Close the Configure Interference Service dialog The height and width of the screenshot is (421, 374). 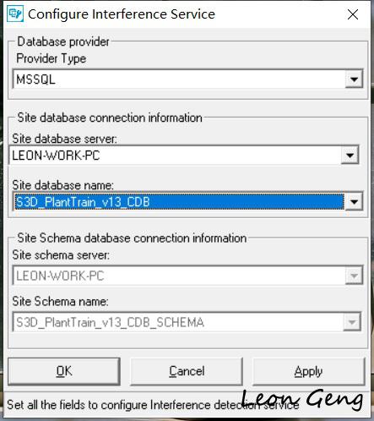click(353, 14)
